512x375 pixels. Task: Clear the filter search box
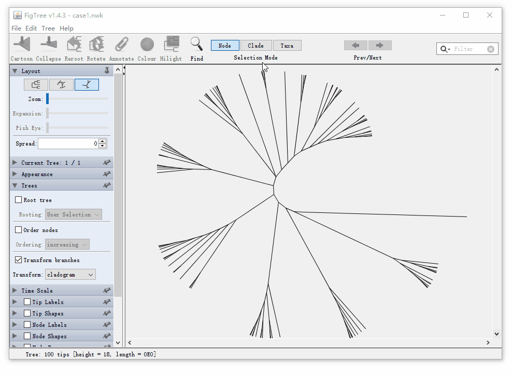pyautogui.click(x=490, y=49)
